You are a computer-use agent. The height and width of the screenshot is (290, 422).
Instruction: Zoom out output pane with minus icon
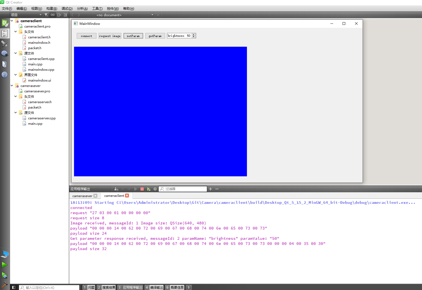click(217, 189)
